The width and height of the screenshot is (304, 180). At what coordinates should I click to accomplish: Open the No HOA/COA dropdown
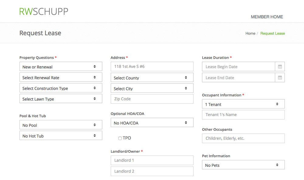click(152, 123)
